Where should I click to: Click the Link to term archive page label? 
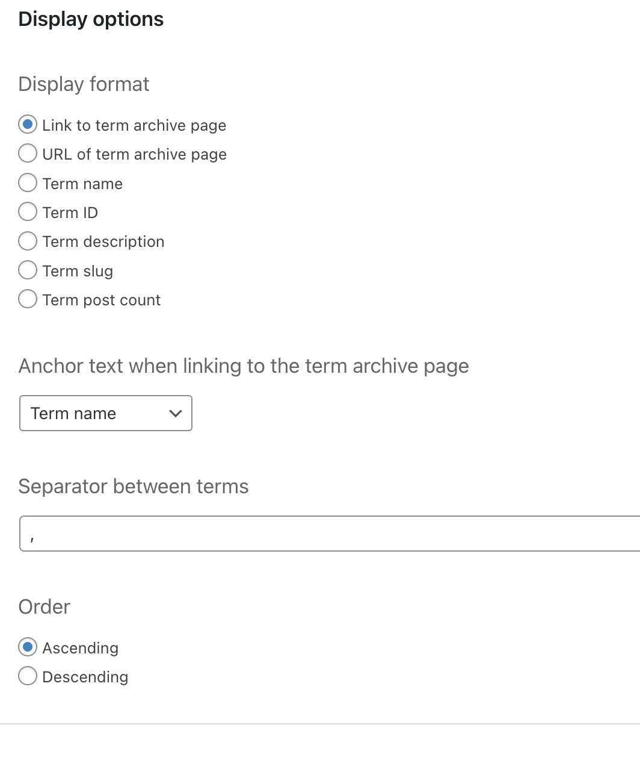[134, 125]
